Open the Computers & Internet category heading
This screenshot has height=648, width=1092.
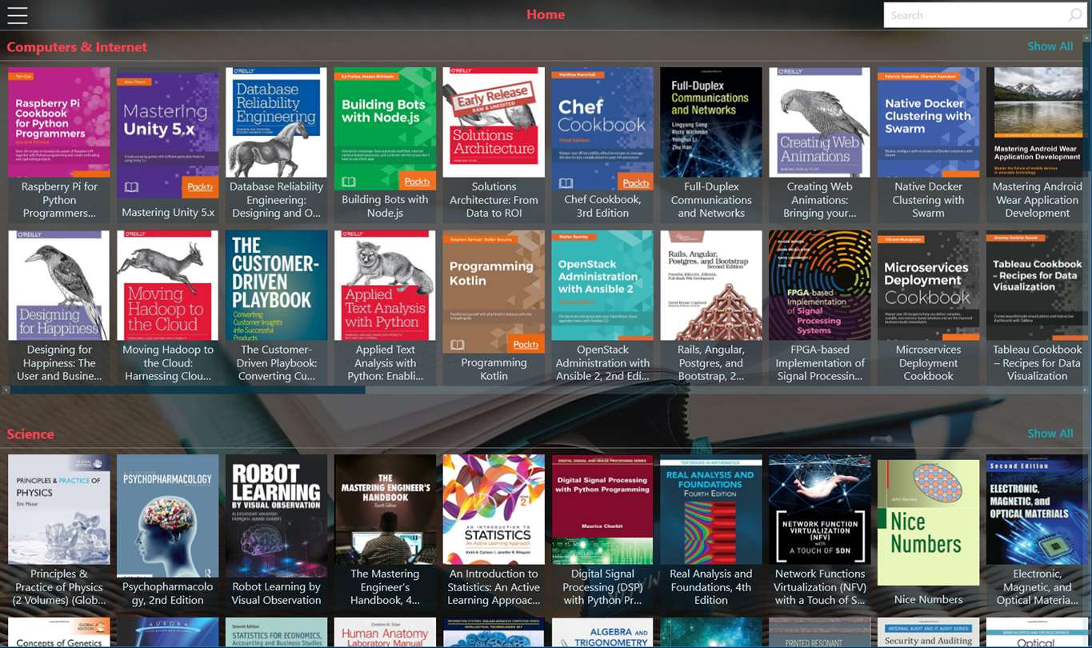[77, 47]
